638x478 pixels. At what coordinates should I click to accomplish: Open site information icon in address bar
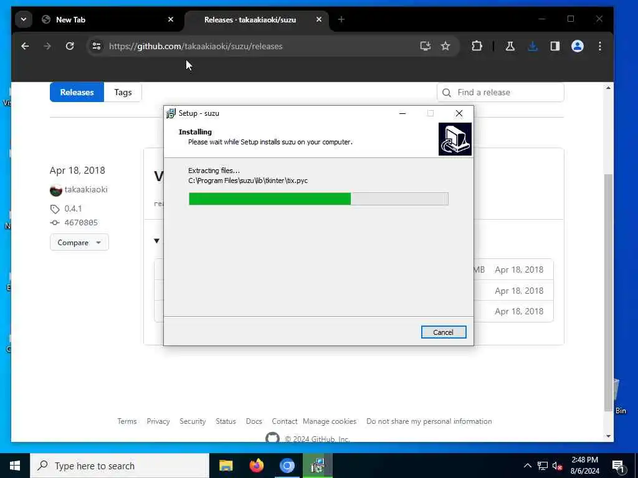pyautogui.click(x=97, y=46)
